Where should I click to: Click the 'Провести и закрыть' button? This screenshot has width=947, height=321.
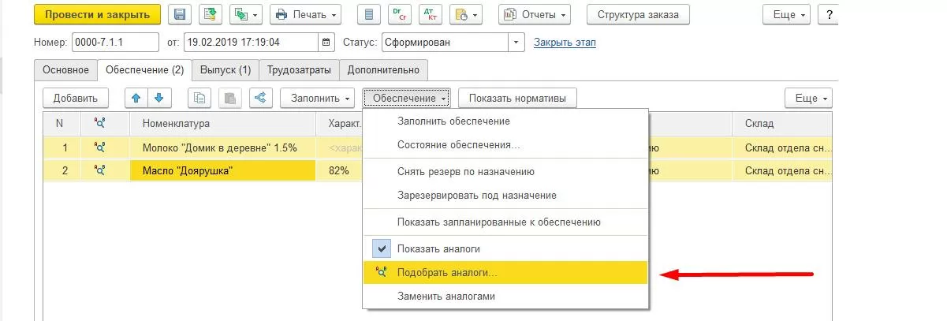pos(97,15)
